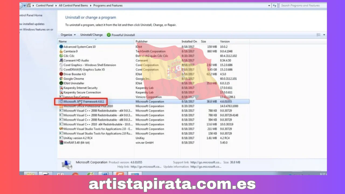Expand the address bar history dropdown

coord(269,5)
